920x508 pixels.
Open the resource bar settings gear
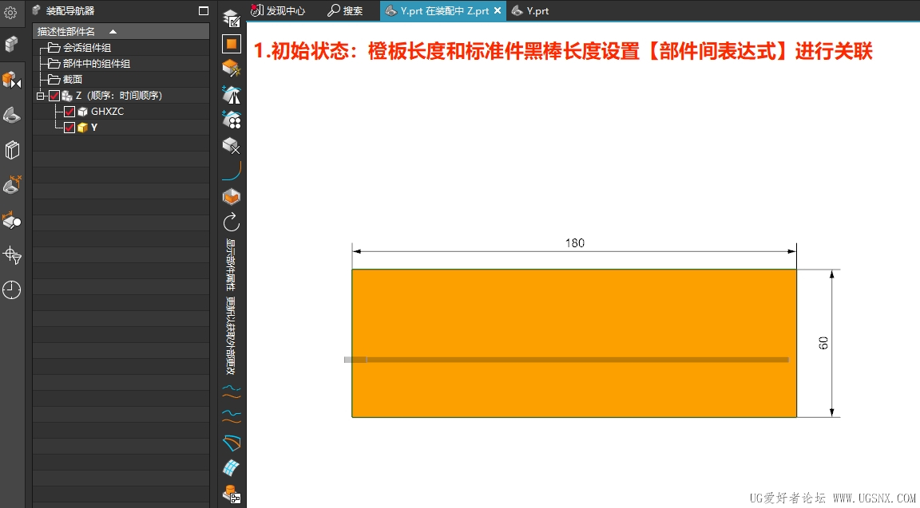click(10, 12)
